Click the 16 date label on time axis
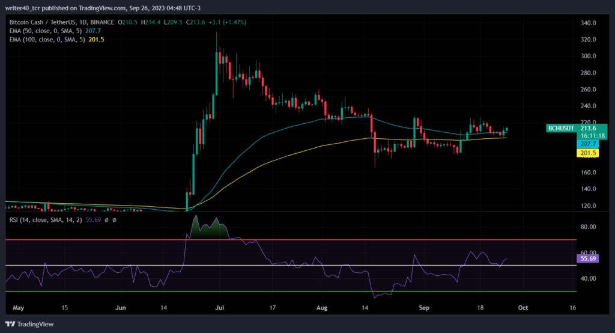This screenshot has width=615, height=333. coord(572,308)
